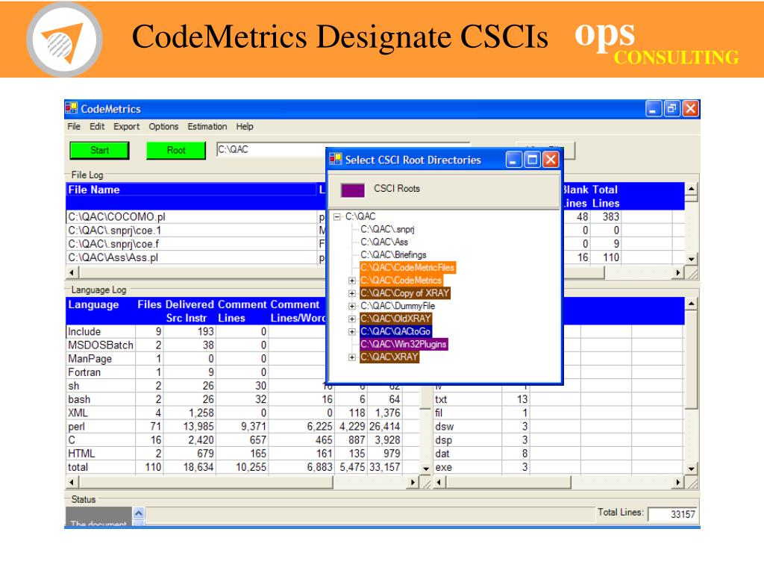Select the MSDOSBatch language row
The width and height of the screenshot is (764, 573).
click(x=197, y=345)
